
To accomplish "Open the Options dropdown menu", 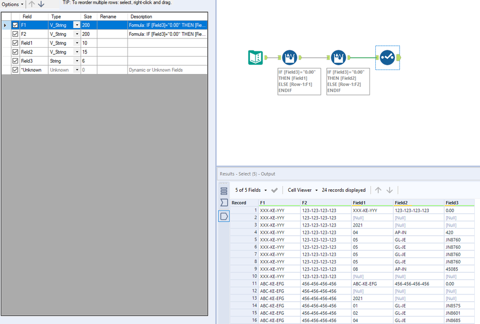I will pyautogui.click(x=12, y=4).
